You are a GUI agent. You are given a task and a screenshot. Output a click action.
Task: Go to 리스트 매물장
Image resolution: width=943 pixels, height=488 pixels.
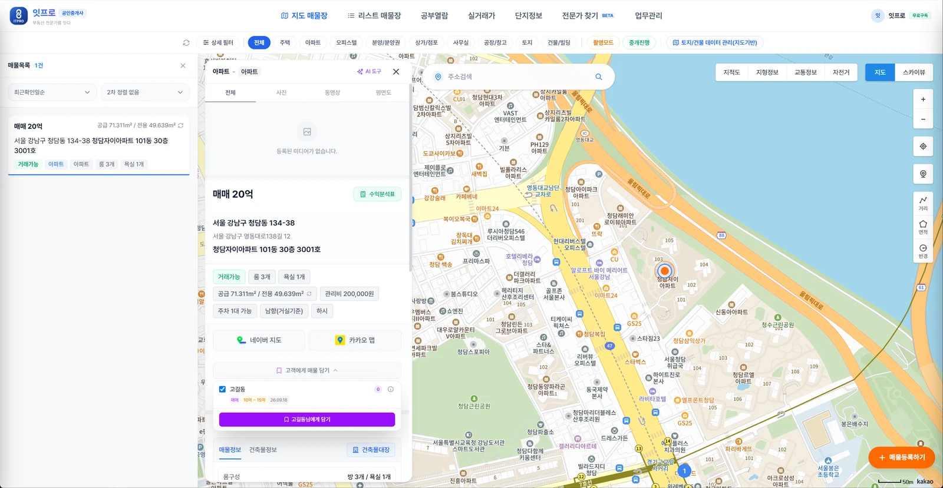pyautogui.click(x=374, y=16)
